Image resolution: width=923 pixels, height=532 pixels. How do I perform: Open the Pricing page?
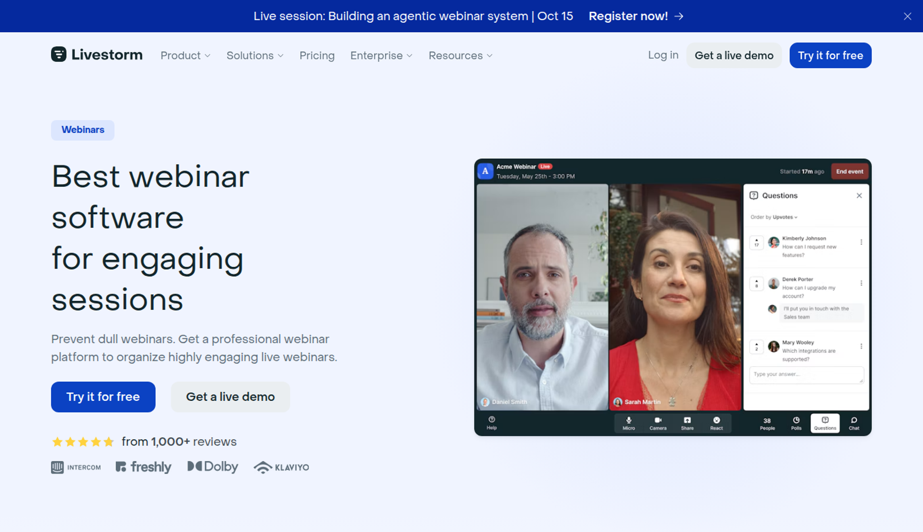[x=317, y=56]
